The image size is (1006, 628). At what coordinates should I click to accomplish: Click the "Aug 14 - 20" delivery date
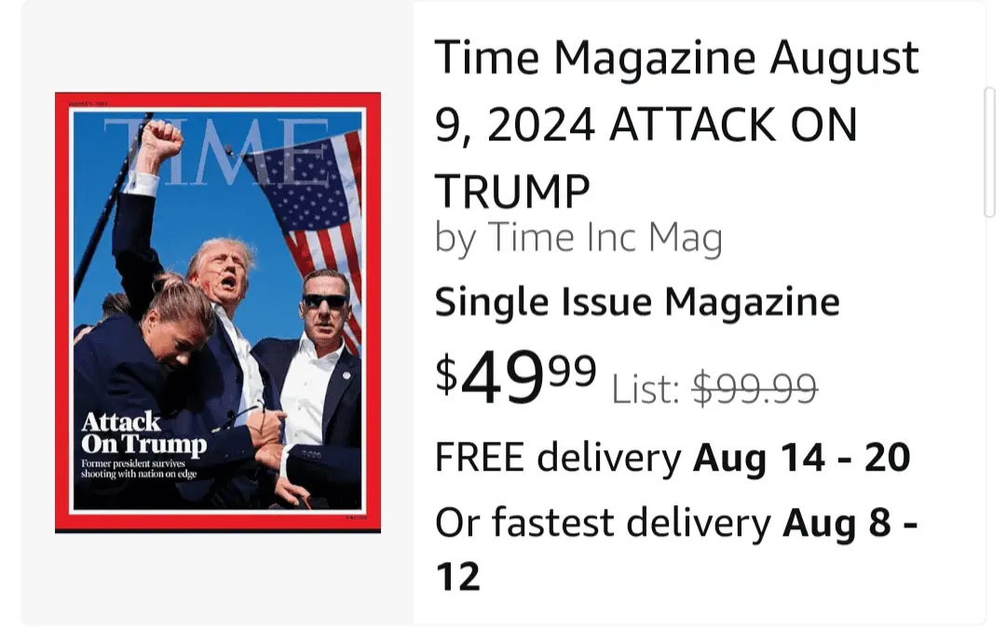pos(802,458)
